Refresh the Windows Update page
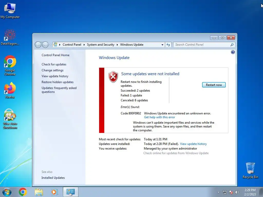The width and height of the screenshot is (263, 197). click(168, 45)
